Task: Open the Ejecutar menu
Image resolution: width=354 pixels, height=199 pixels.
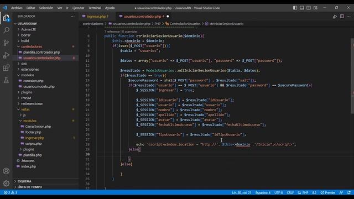Action: [x=78, y=8]
